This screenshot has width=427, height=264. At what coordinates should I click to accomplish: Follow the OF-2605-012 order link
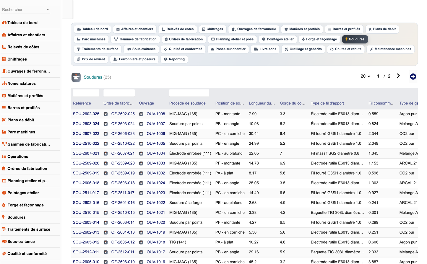pyautogui.click(x=123, y=242)
